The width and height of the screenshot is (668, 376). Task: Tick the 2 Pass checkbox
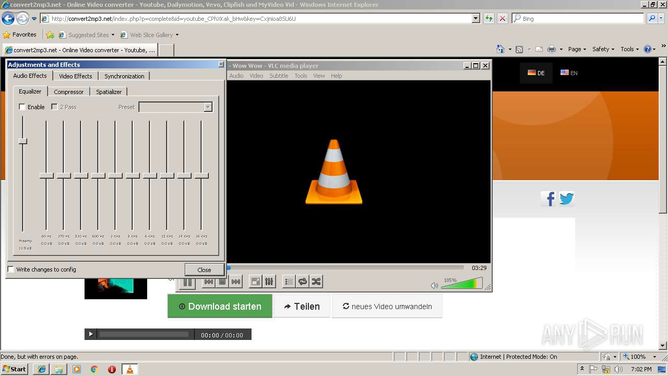[54, 107]
